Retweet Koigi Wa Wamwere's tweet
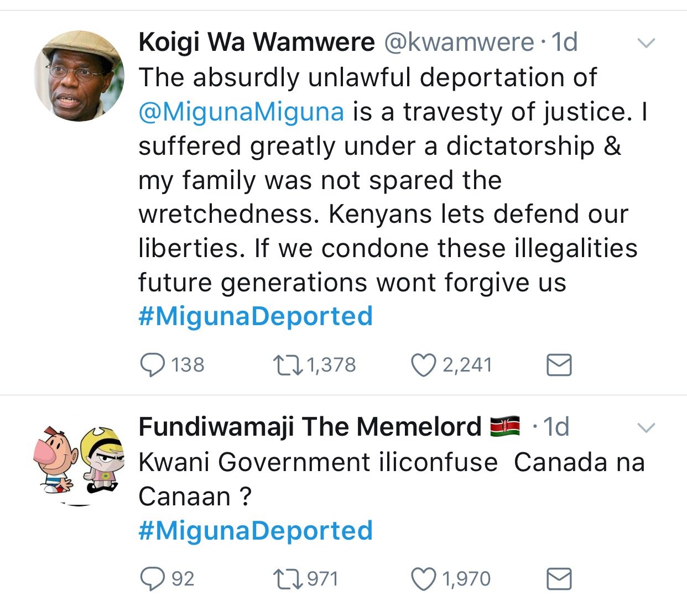Image resolution: width=687 pixels, height=601 pixels. [288, 365]
